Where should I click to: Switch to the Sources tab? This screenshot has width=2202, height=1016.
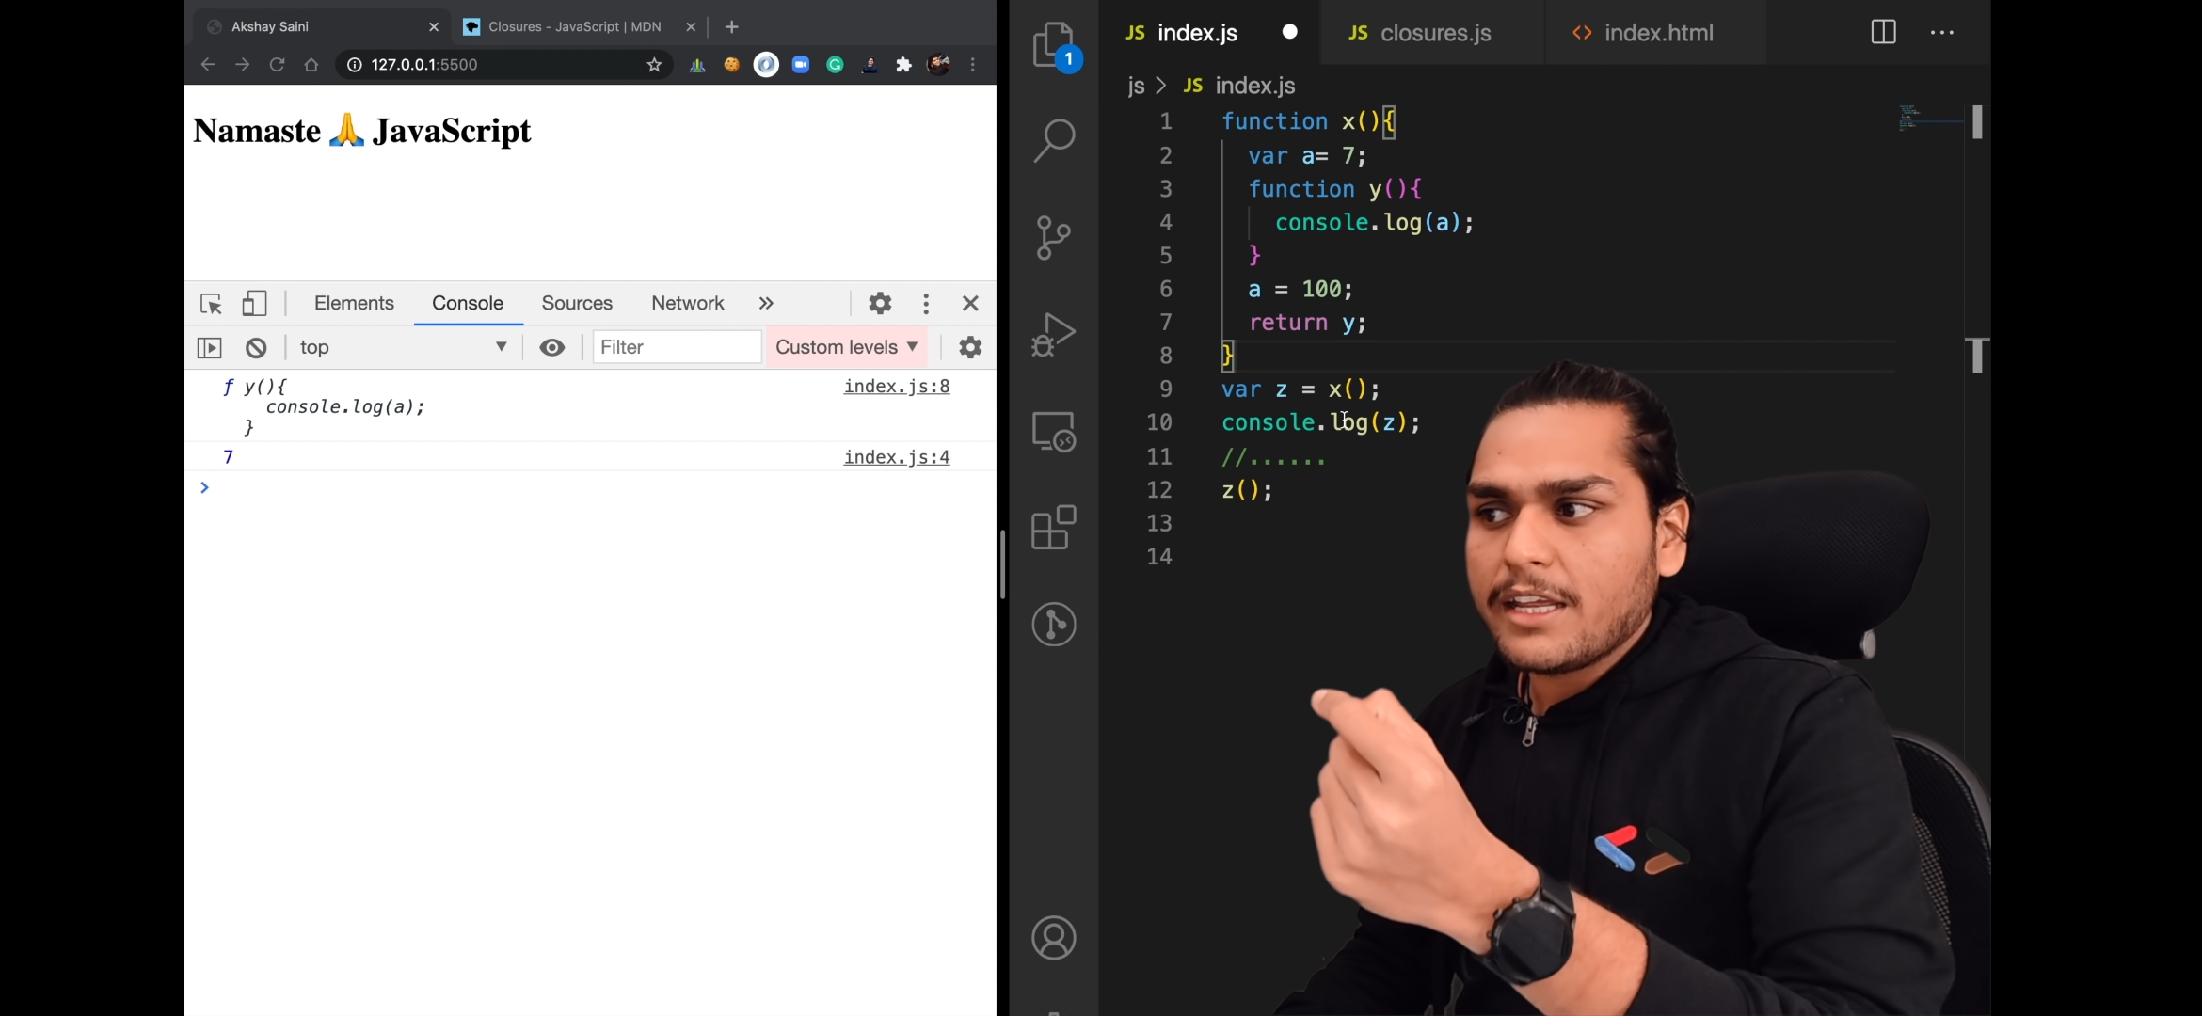[577, 303]
